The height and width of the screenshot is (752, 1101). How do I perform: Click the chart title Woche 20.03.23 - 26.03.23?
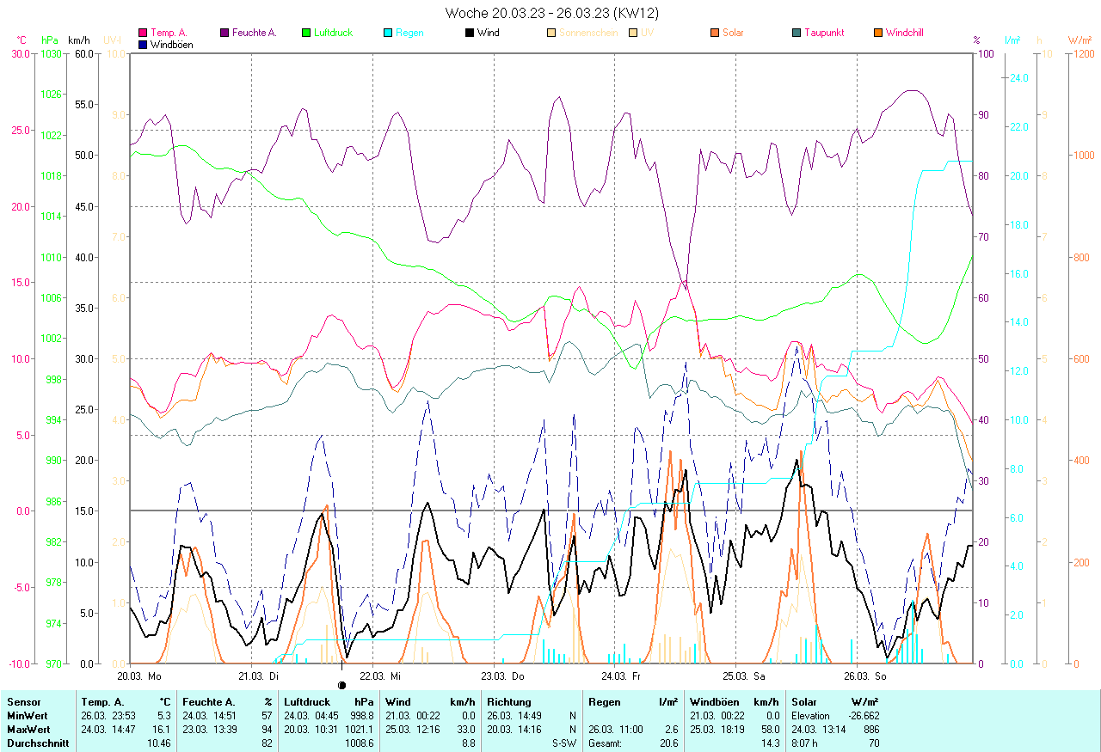552,13
